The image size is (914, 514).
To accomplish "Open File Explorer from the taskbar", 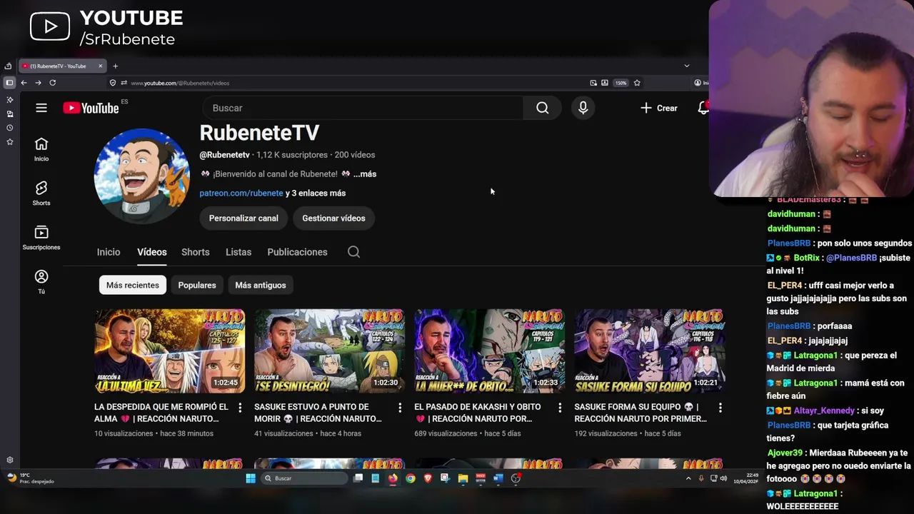I will pyautogui.click(x=463, y=478).
